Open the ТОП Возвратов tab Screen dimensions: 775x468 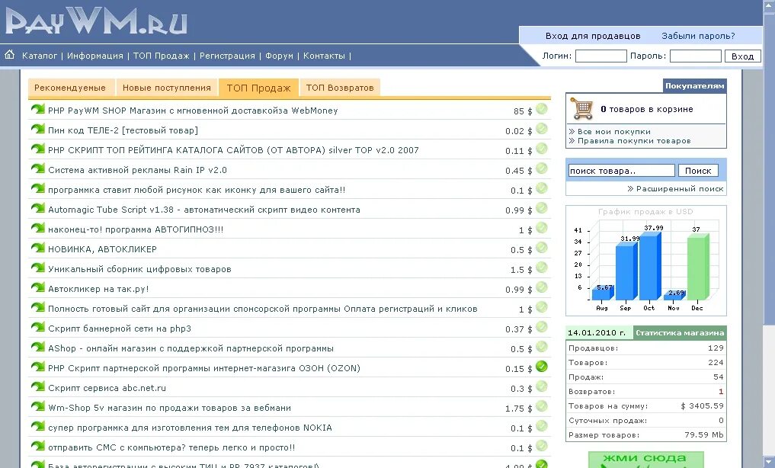pyautogui.click(x=340, y=88)
